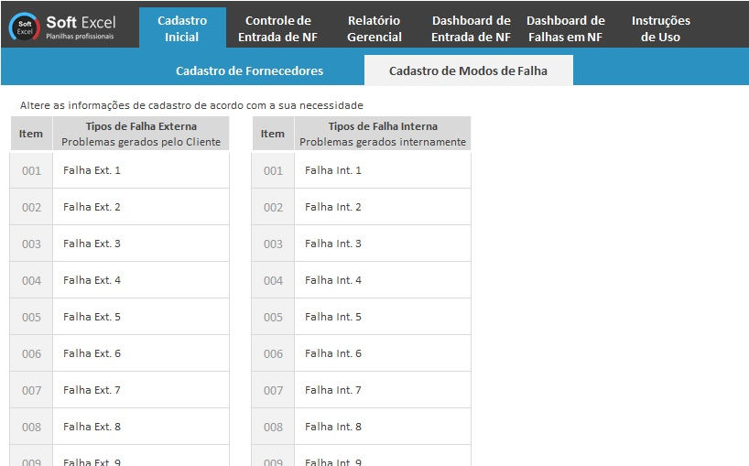Select the Falha Int. 1 cell
The height and width of the screenshot is (466, 749).
383,170
